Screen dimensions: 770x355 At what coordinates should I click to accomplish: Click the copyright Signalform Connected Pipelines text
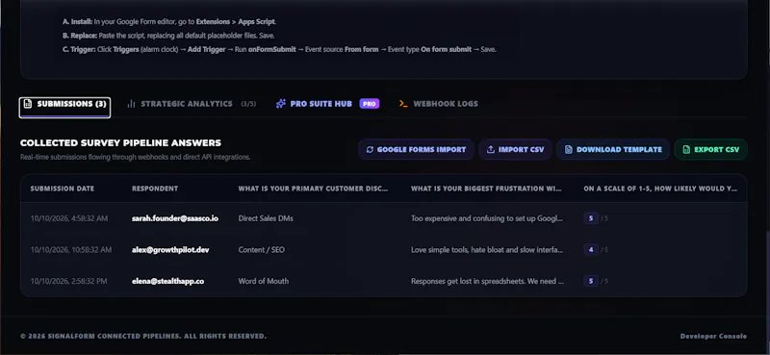coord(143,337)
